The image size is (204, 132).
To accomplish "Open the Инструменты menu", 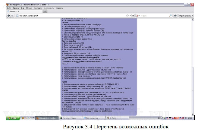I will click(49, 8).
